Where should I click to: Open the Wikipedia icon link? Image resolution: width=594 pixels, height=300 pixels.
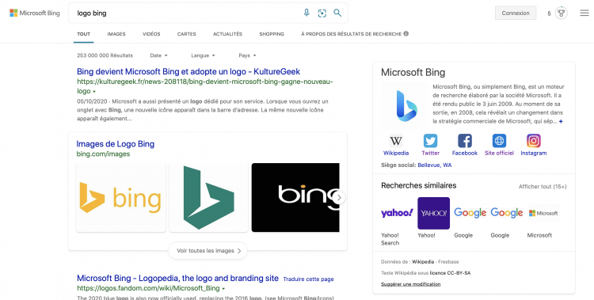[396, 141]
